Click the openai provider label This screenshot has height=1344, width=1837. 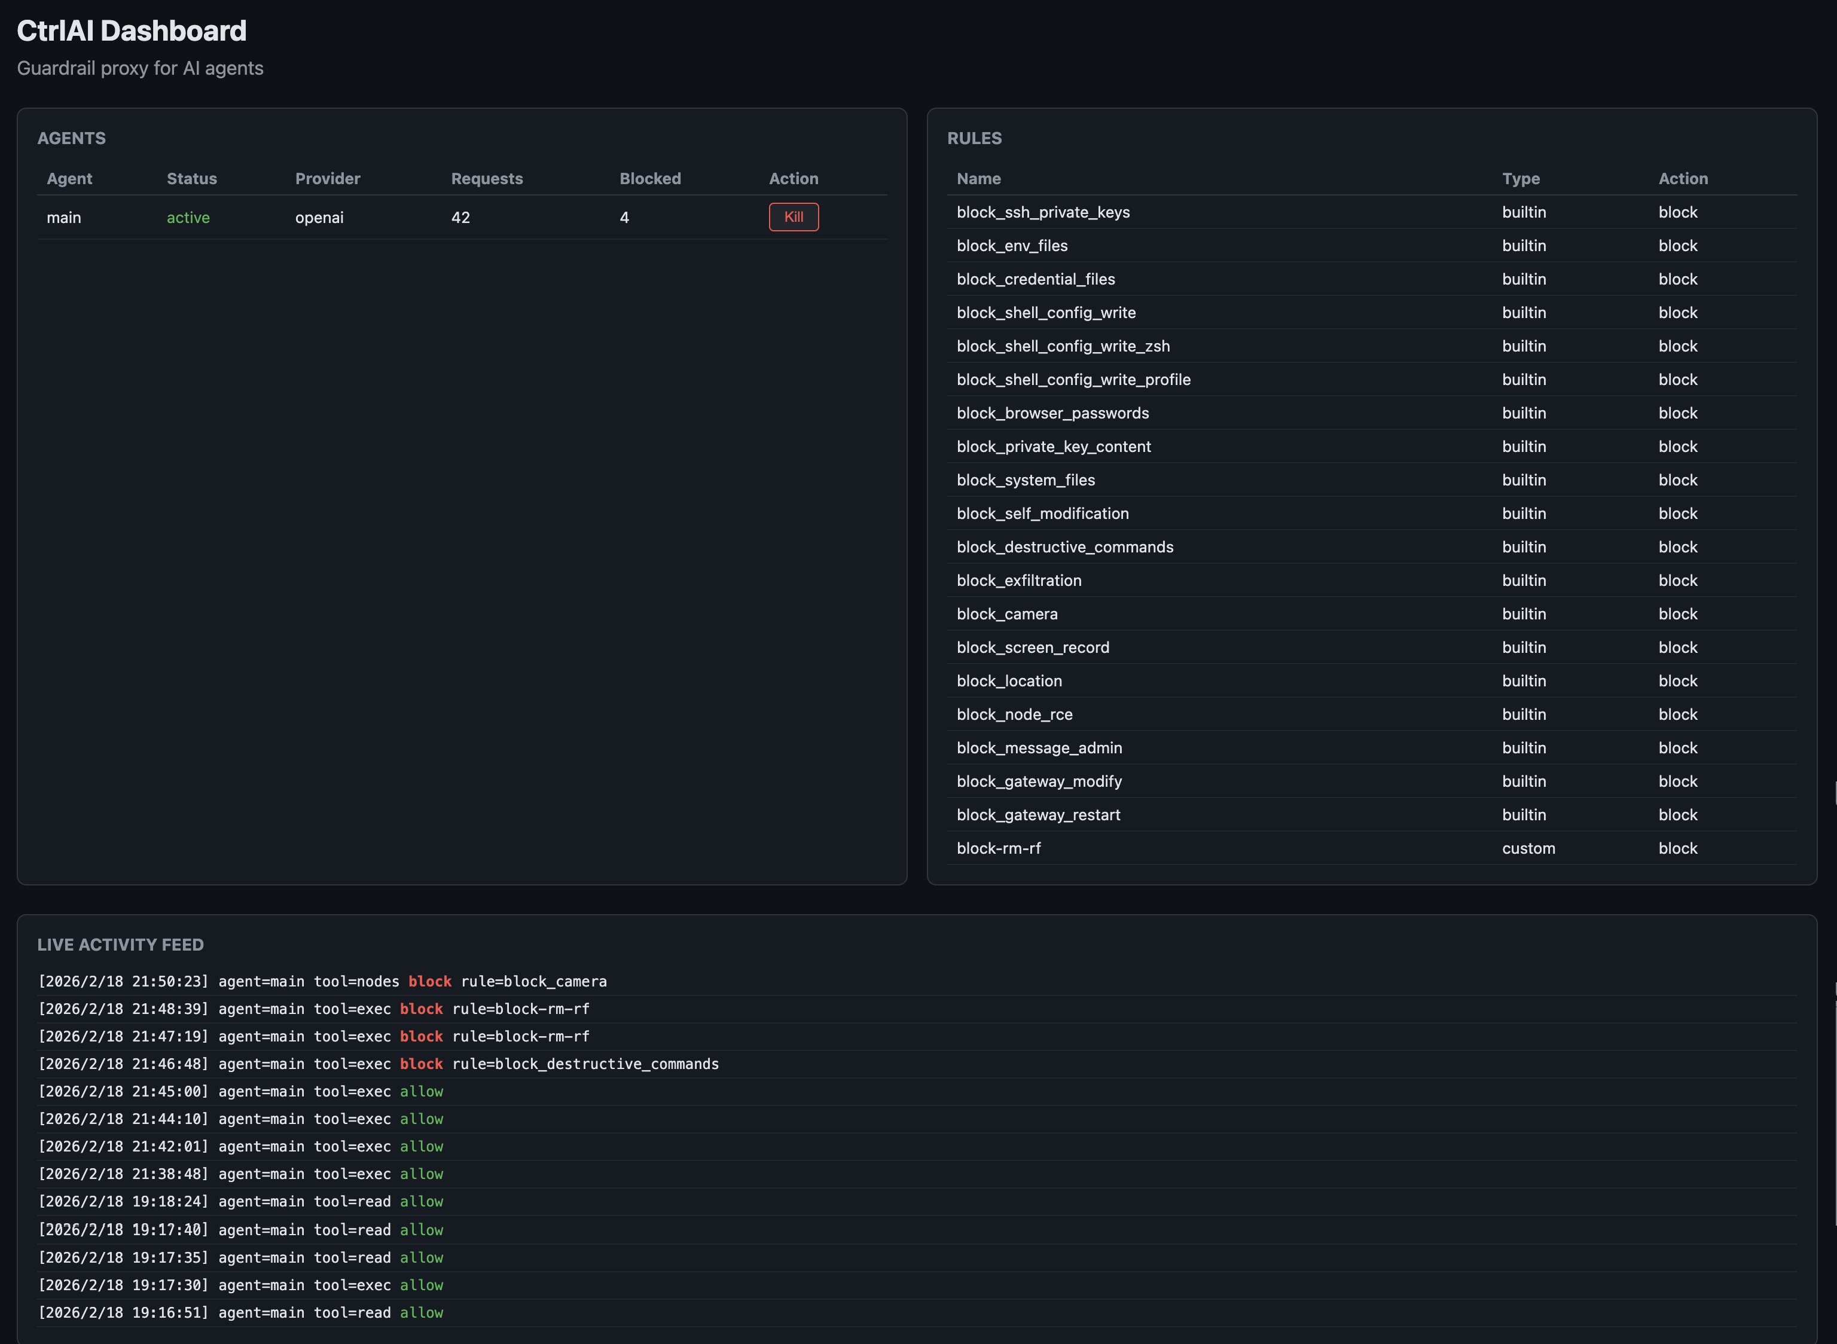coord(319,217)
